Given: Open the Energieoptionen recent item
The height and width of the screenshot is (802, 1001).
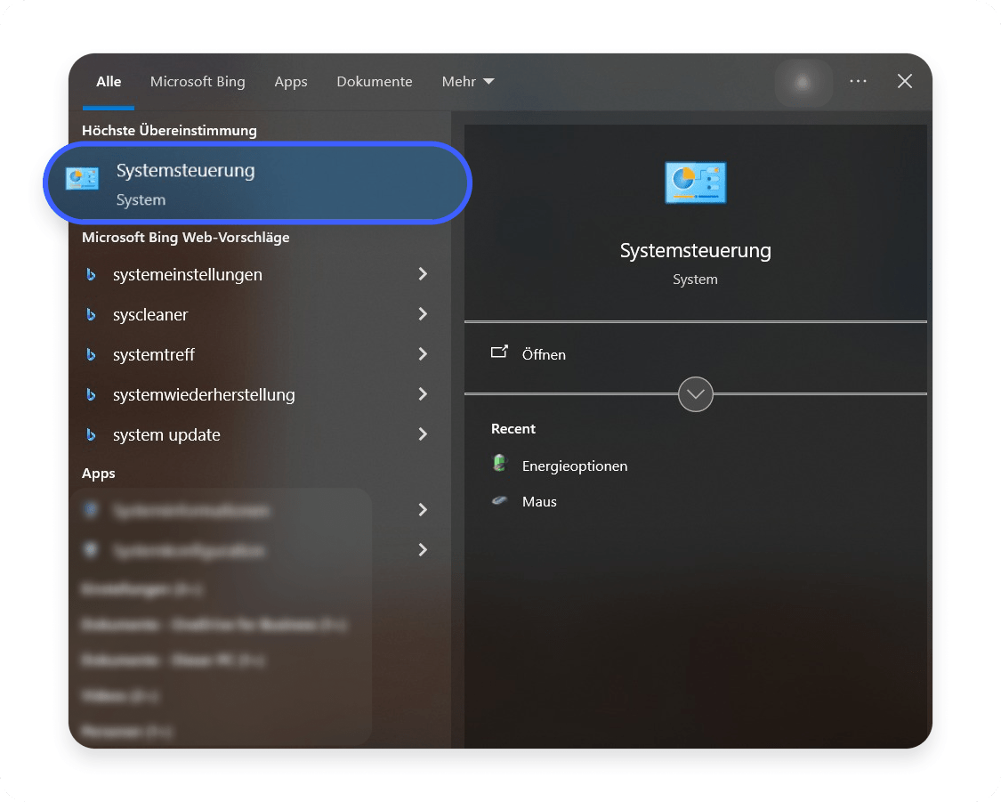Looking at the screenshot, I should (x=574, y=466).
